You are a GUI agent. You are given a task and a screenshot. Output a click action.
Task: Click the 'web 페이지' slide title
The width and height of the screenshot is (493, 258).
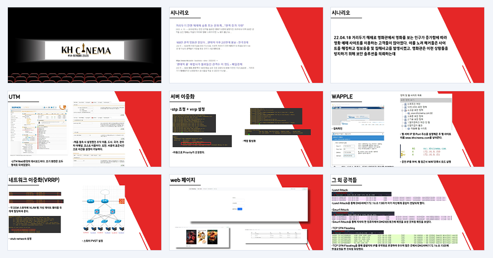coord(183,180)
